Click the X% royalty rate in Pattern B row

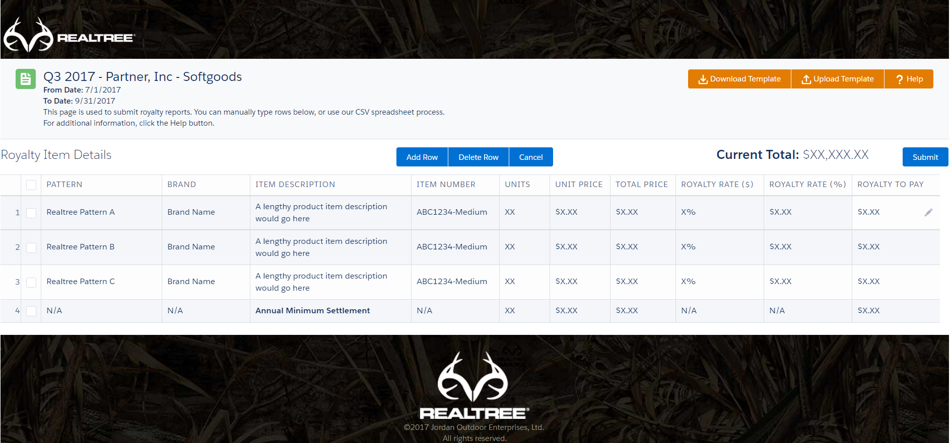(688, 247)
